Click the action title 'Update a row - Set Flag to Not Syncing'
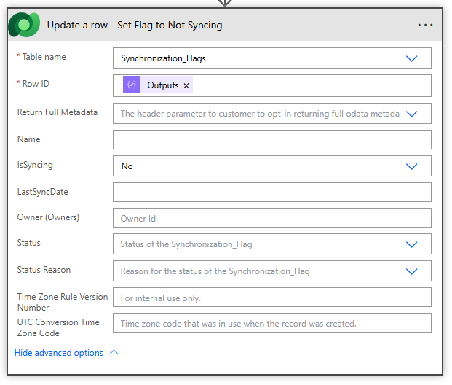 coord(135,25)
